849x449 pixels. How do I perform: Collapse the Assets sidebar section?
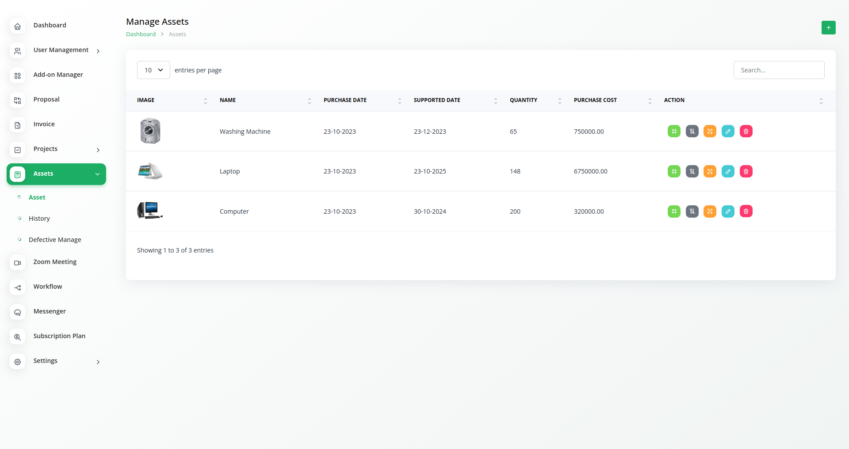pyautogui.click(x=97, y=174)
